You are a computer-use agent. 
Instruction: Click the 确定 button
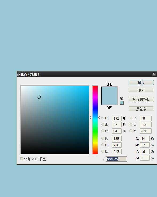(x=141, y=83)
